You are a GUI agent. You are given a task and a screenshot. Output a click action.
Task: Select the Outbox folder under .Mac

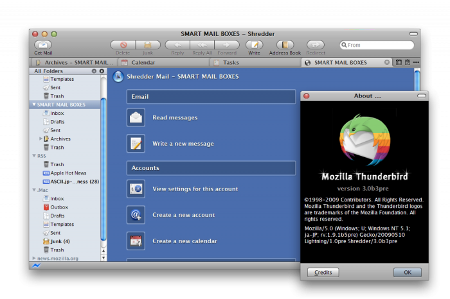tap(59, 207)
